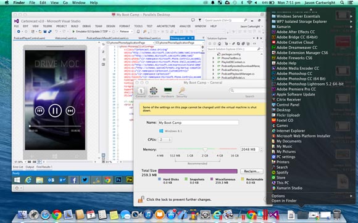Skip to next track in phone preview
This screenshot has height=223, width=358.
[x=70, y=111]
